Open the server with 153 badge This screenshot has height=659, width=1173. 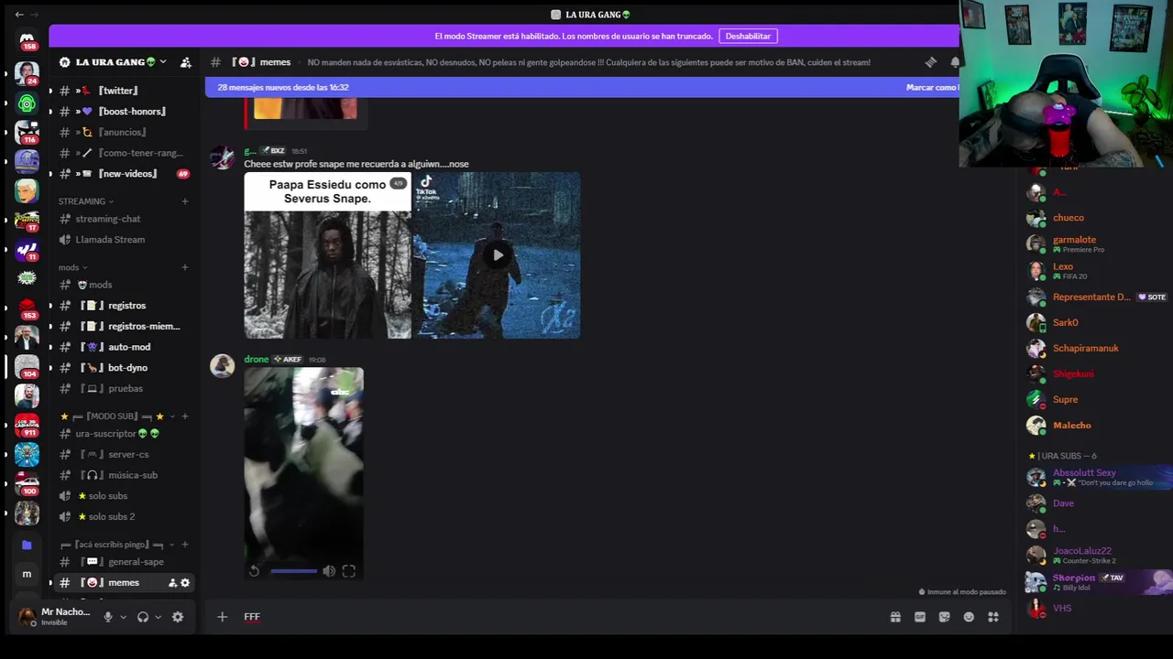tap(27, 308)
